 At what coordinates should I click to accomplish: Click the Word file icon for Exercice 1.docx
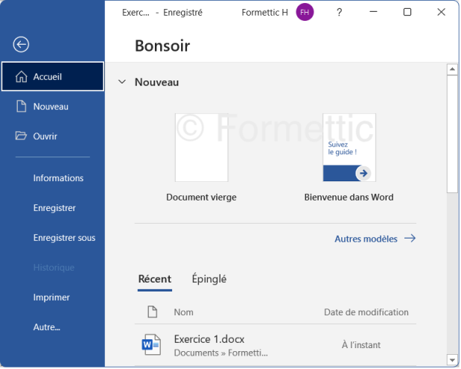tap(151, 344)
